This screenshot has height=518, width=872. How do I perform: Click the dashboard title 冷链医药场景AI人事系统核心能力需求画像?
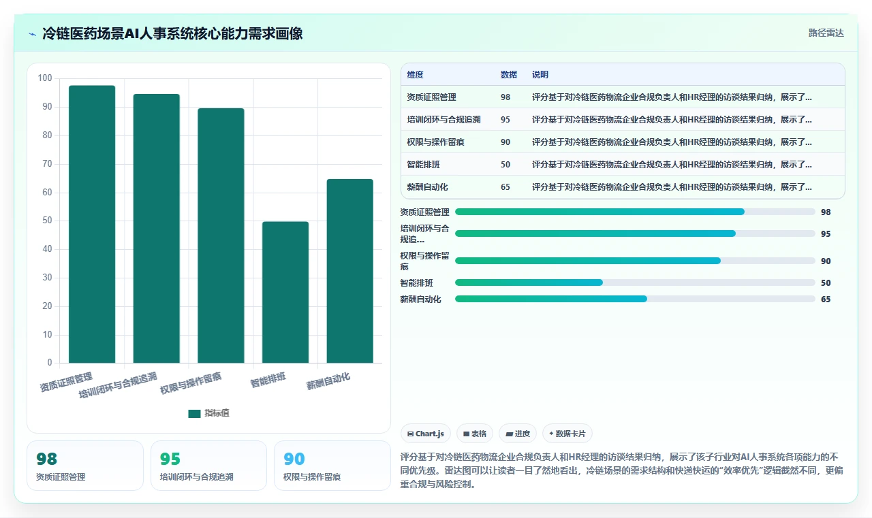172,33
